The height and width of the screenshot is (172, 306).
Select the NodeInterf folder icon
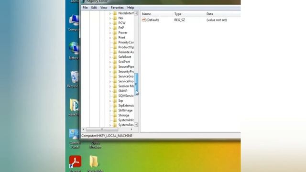pos(115,13)
